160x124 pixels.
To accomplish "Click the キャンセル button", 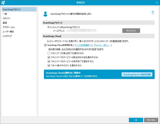I will point(151,120).
